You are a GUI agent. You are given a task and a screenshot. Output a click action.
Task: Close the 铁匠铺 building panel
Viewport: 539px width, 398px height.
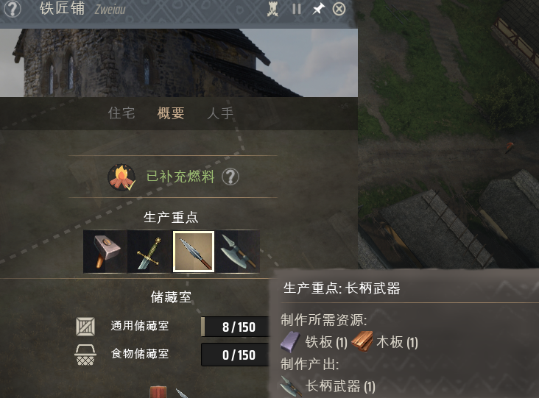[x=339, y=10]
